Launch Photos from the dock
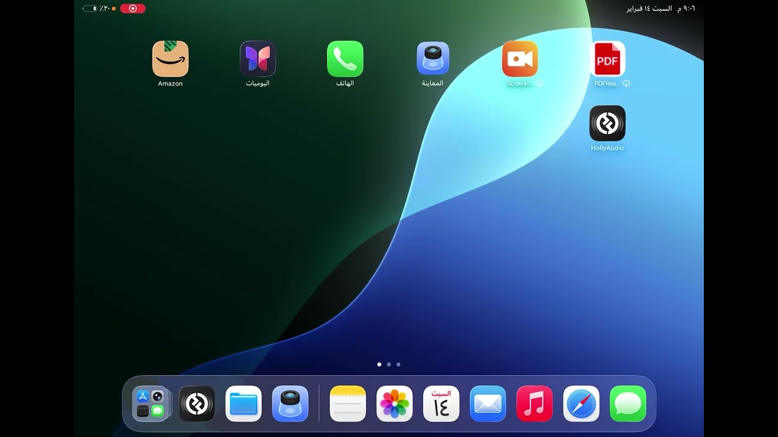The width and height of the screenshot is (778, 437). [394, 404]
